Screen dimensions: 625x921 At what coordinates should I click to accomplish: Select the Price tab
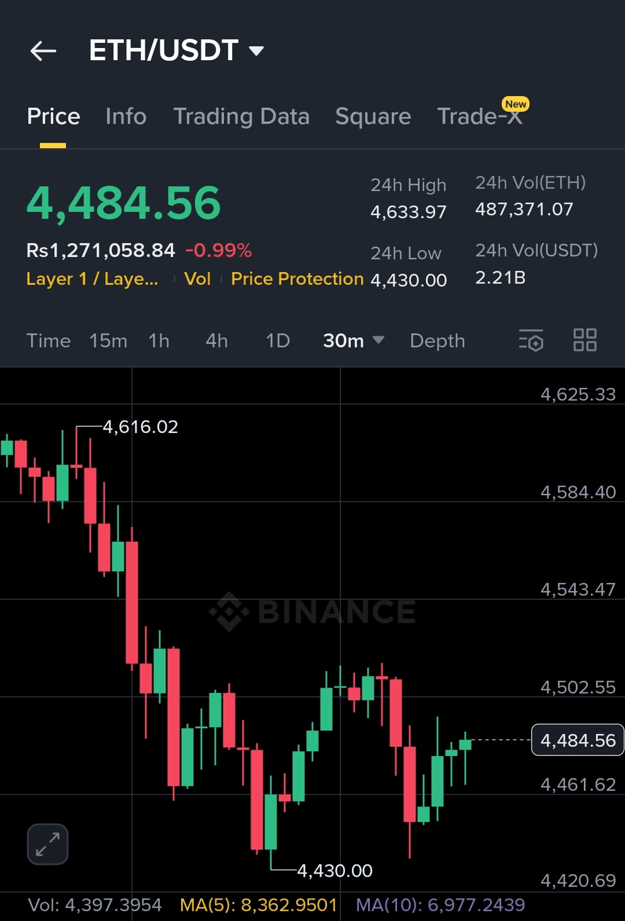pos(53,116)
